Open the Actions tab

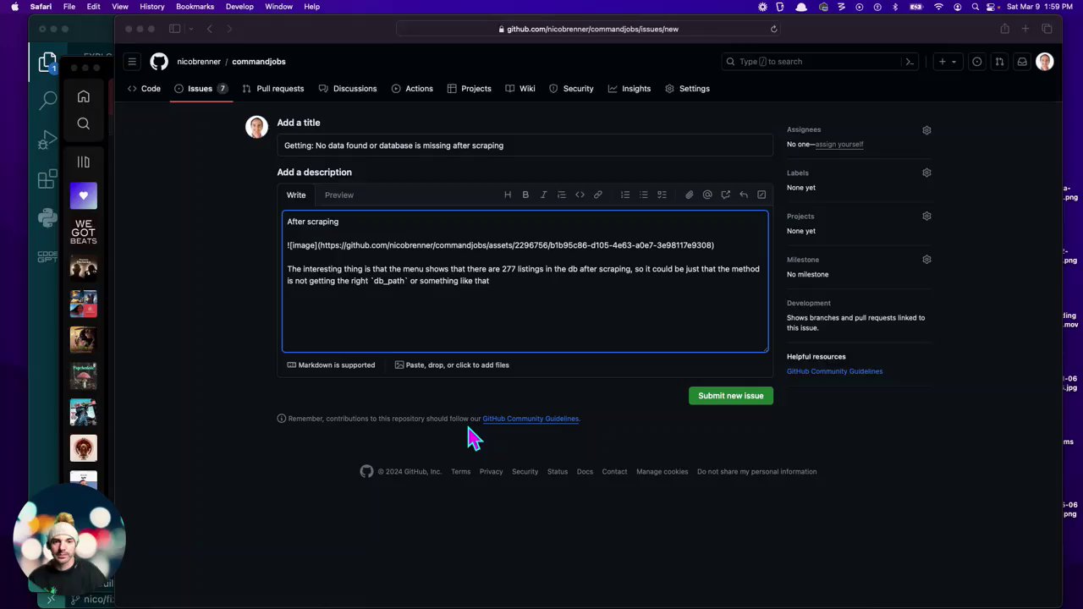[412, 88]
